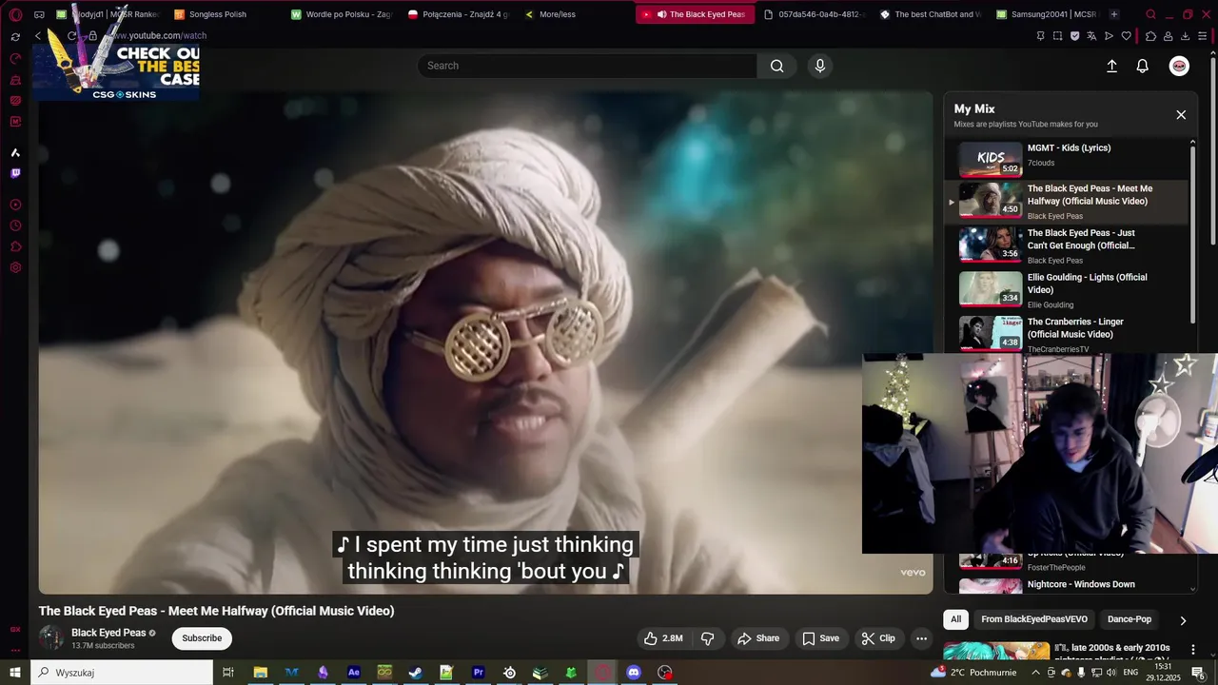Click the heart bookmark icon in toolbar
This screenshot has height=685, width=1218.
(x=1127, y=36)
